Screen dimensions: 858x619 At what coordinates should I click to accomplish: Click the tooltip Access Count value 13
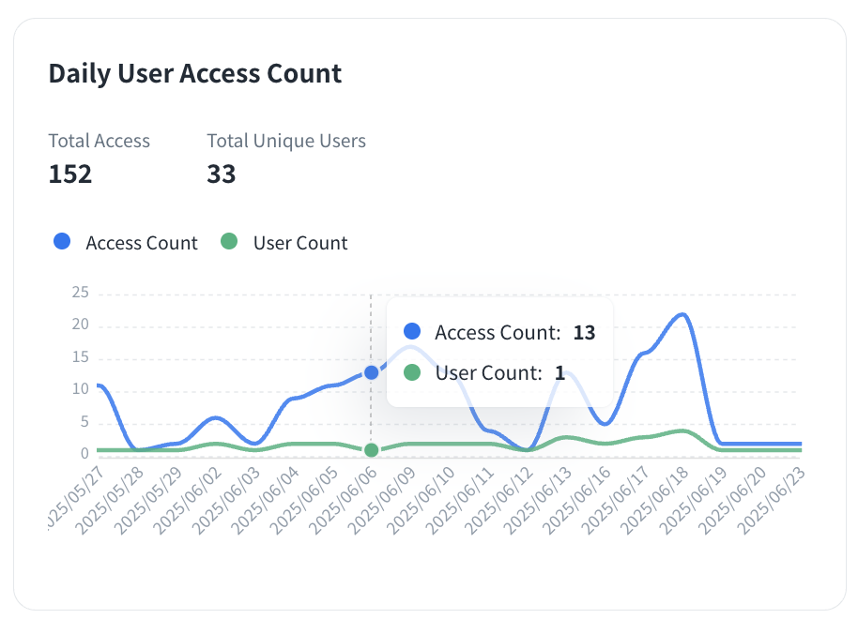click(x=584, y=332)
